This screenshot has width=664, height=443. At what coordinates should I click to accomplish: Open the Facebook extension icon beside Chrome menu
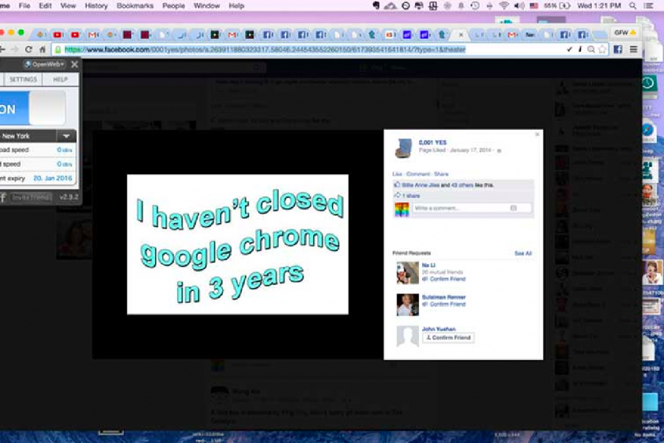618,49
